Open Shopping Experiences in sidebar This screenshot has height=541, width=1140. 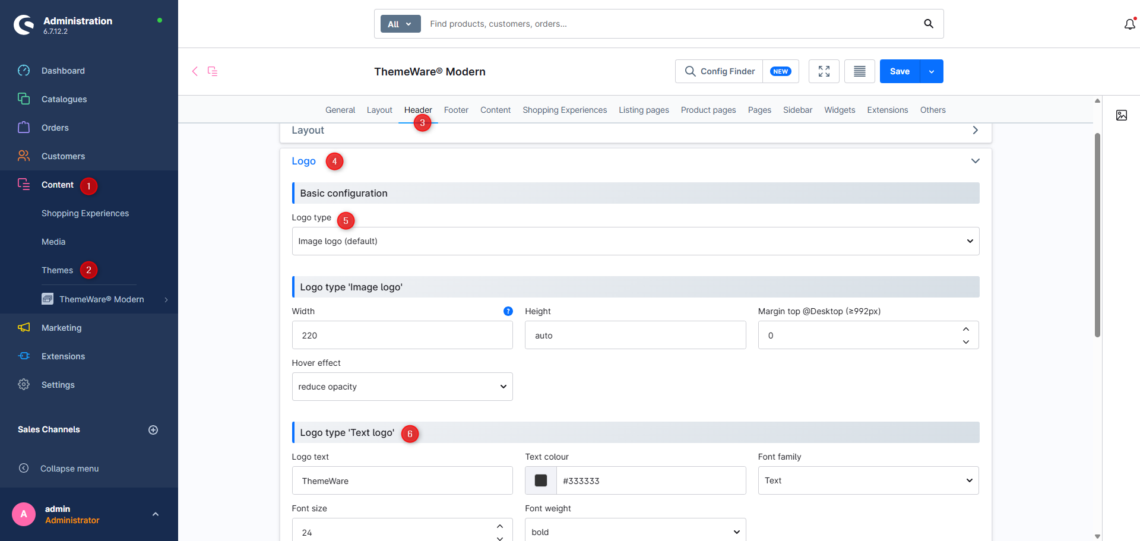click(x=85, y=213)
